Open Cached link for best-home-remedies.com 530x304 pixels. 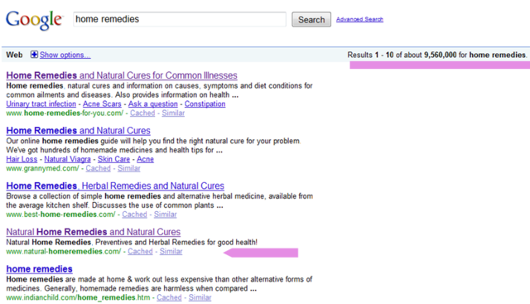coord(134,215)
